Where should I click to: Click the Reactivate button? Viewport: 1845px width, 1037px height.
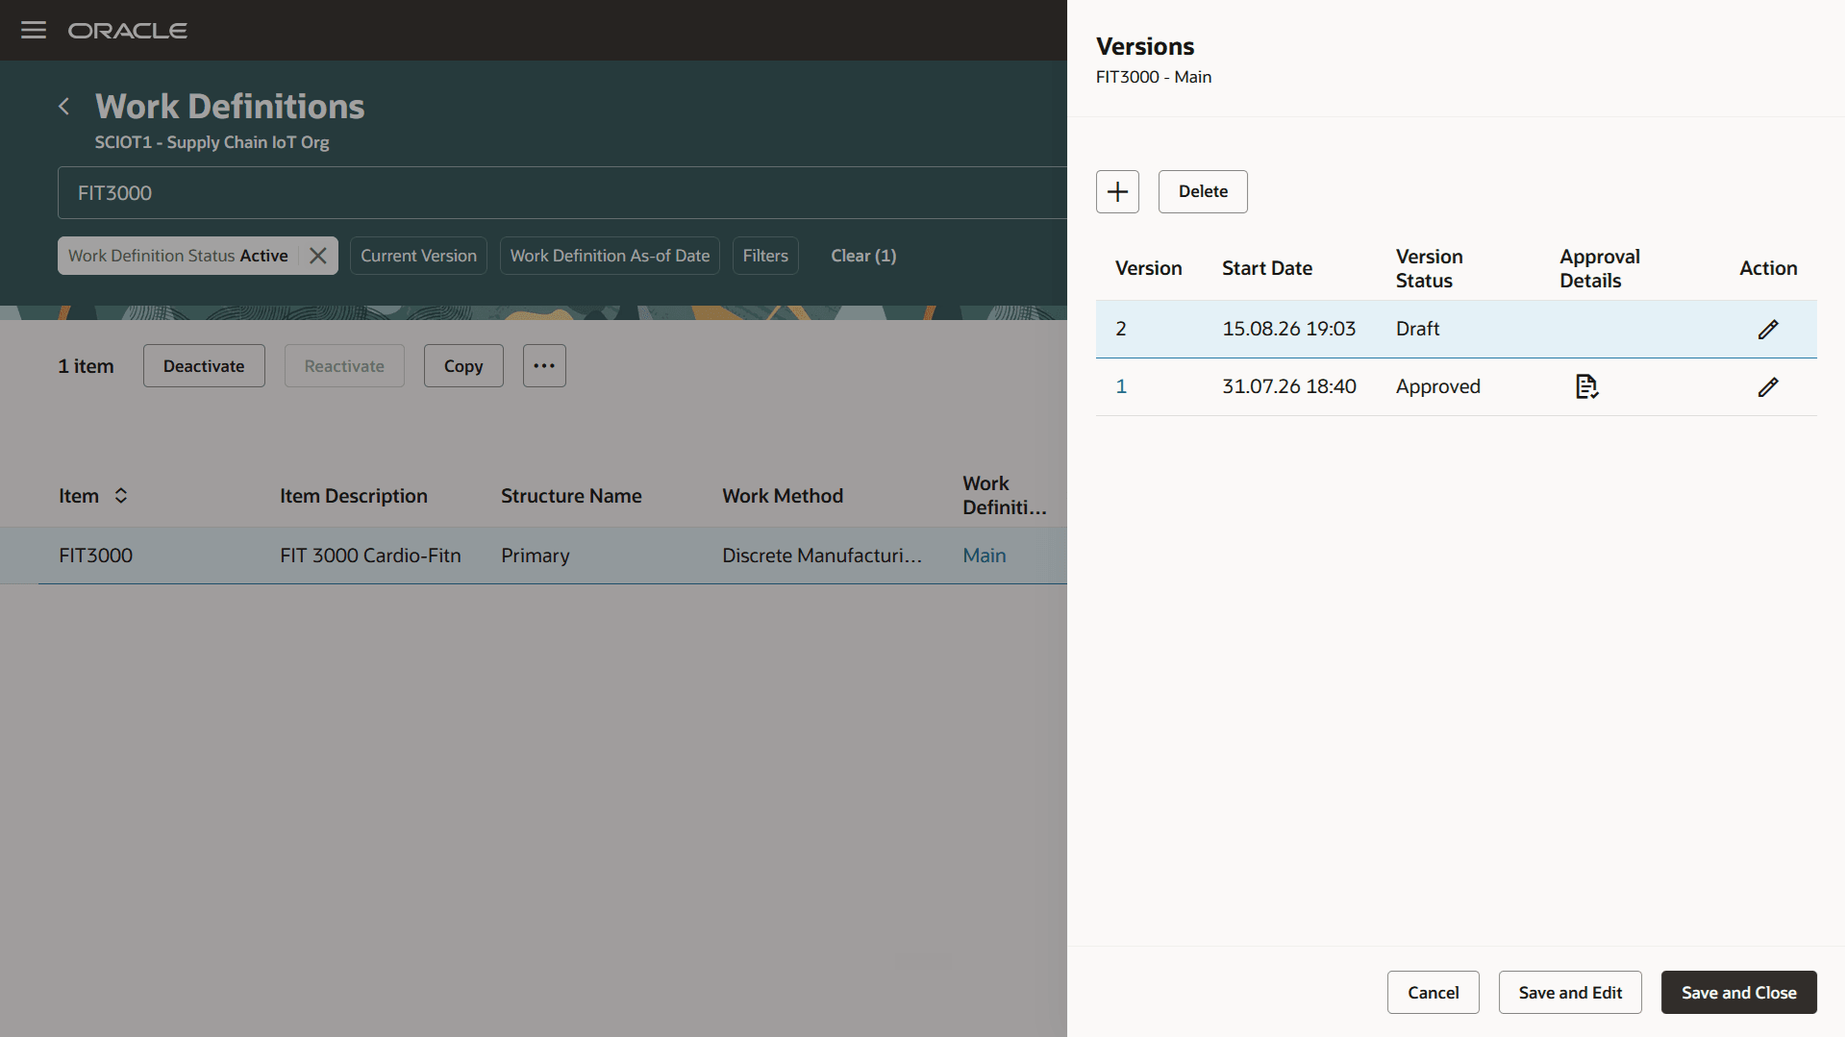[344, 366]
